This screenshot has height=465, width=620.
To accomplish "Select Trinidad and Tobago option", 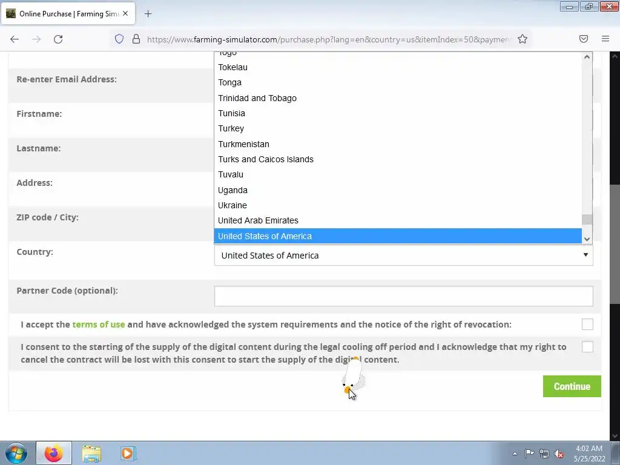I will (398, 98).
